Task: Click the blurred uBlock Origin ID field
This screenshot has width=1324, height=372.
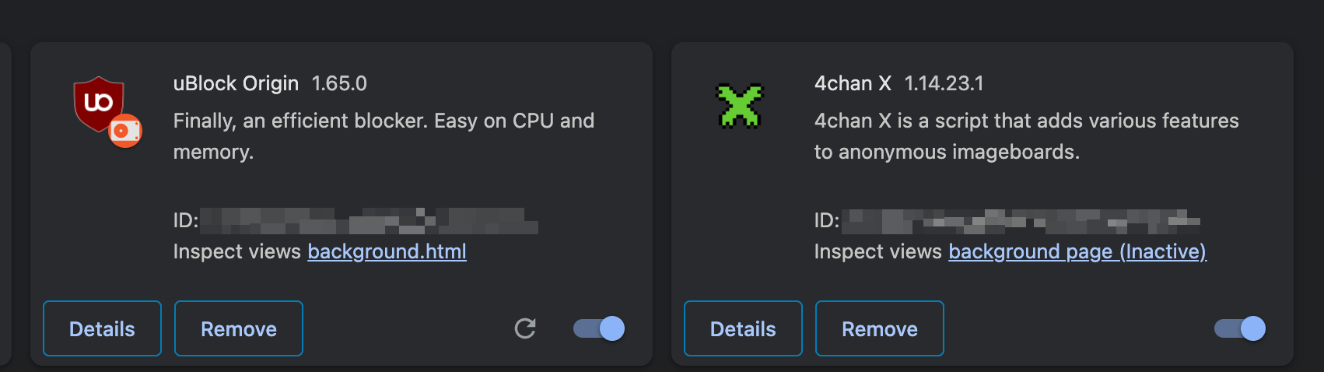Action: coord(369,220)
